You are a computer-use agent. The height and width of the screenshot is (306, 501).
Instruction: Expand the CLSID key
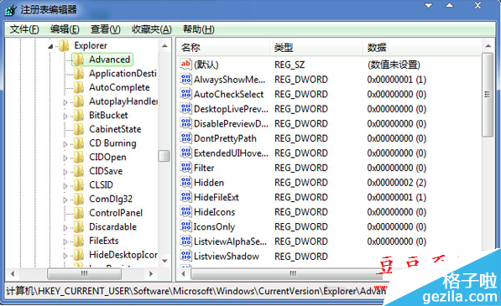point(65,186)
